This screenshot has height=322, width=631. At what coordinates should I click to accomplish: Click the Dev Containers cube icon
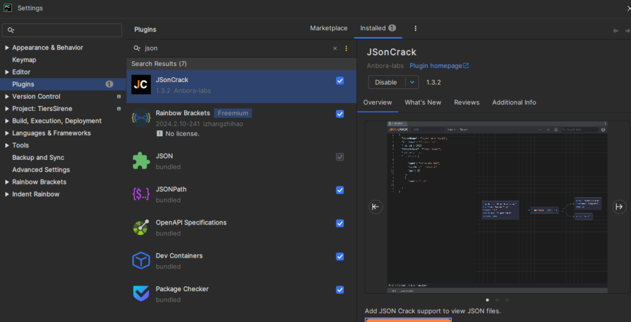tap(141, 260)
